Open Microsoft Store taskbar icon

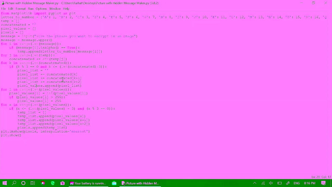(x=63, y=183)
